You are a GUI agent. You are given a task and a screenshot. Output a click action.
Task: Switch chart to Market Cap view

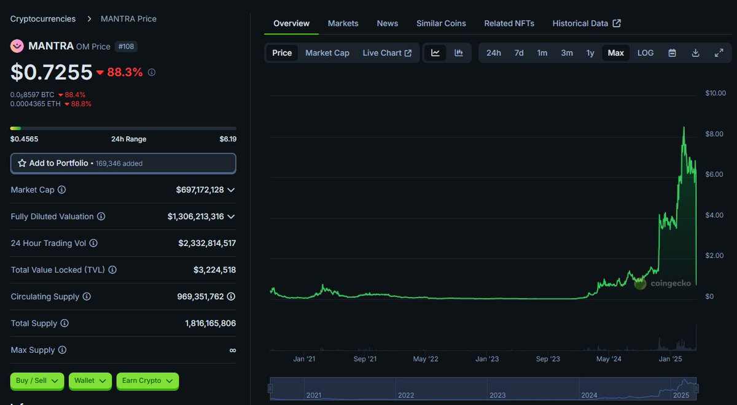point(327,53)
